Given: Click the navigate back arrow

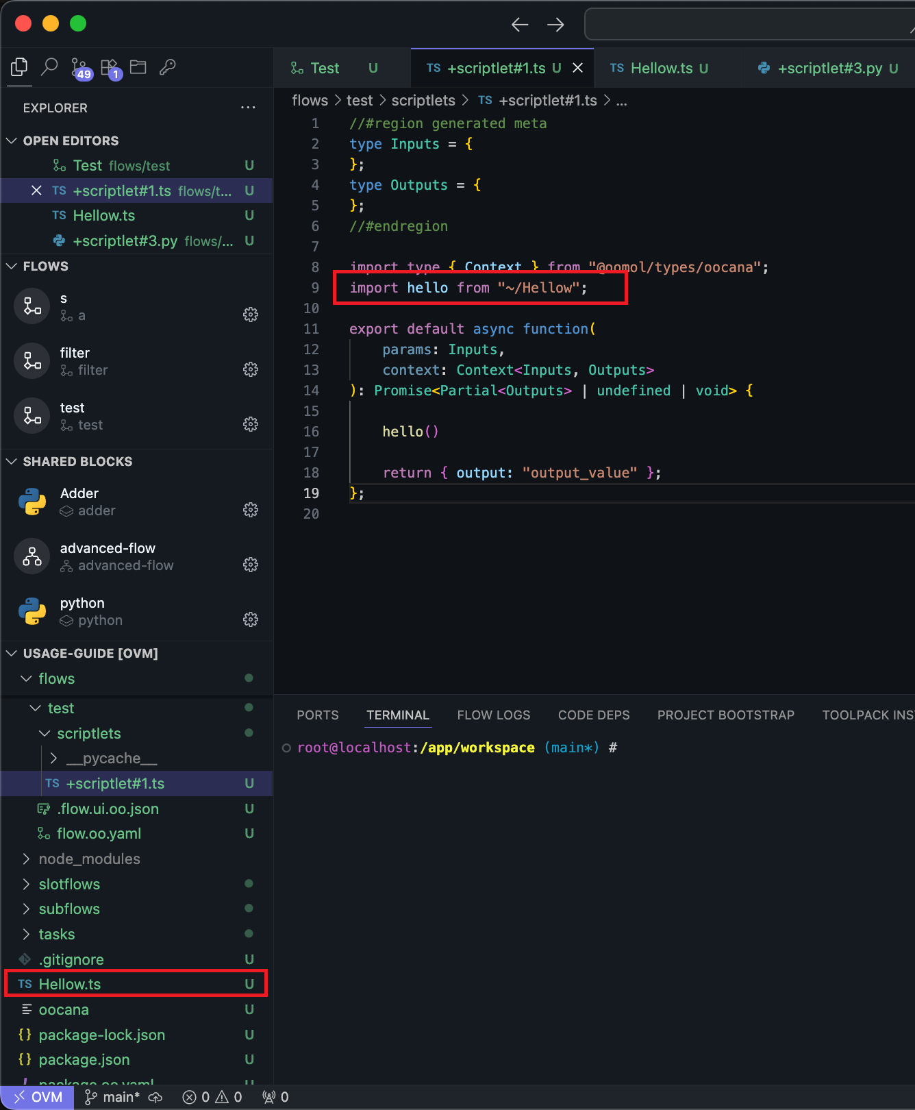Looking at the screenshot, I should click(520, 25).
